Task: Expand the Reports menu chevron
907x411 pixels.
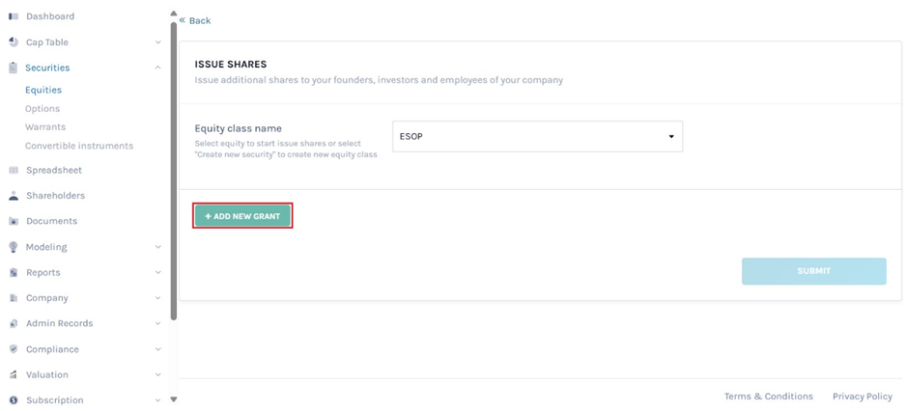Action: click(158, 273)
